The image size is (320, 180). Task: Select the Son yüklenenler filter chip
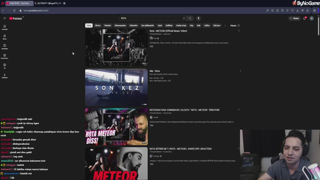tap(147, 25)
